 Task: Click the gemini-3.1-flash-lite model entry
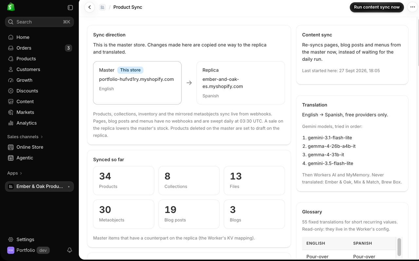(330, 138)
